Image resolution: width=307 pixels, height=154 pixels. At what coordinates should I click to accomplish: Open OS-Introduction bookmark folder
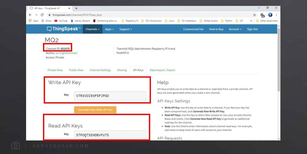pyautogui.click(x=151, y=21)
